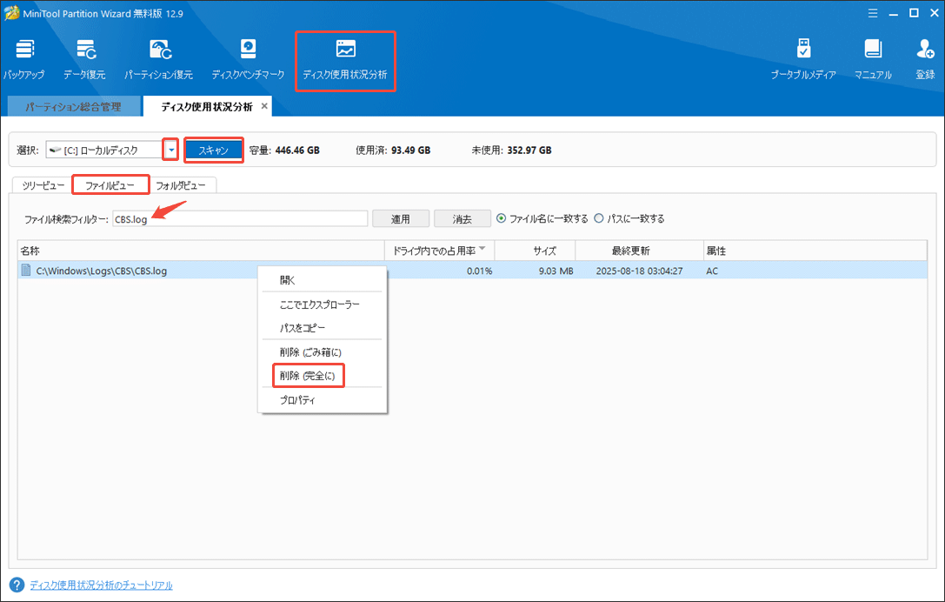
Task: Sort by ドライブ内での占用率 column arrow
Action: tap(482, 249)
